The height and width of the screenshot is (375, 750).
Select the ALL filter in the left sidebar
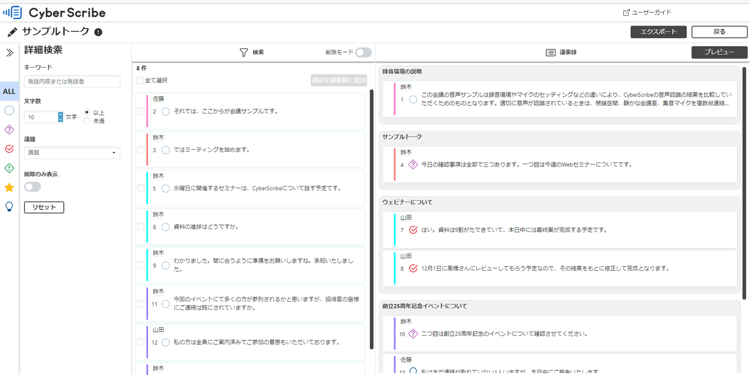[9, 91]
